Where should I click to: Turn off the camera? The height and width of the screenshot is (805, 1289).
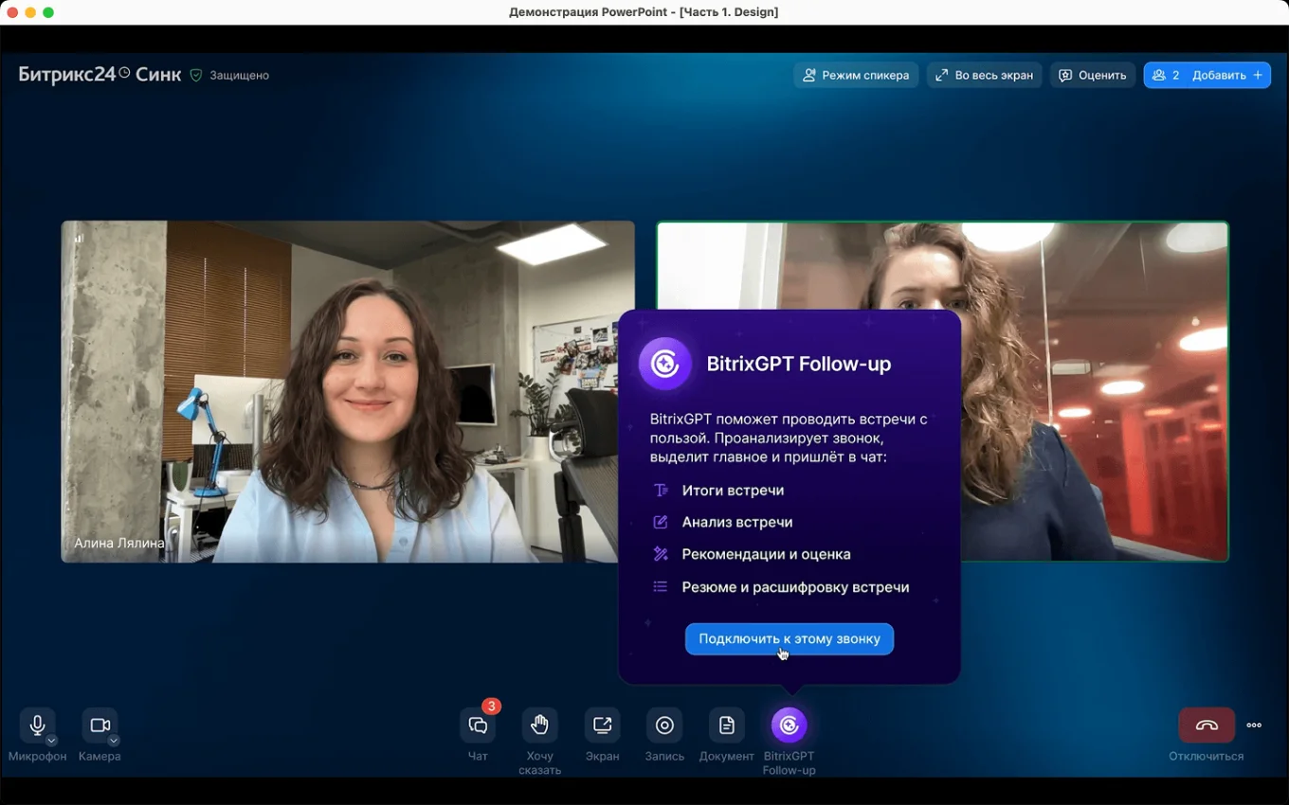(x=99, y=724)
